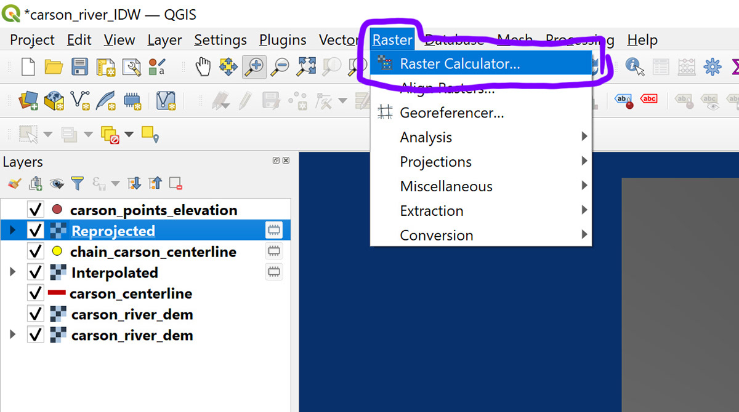Choose Georeferencer from Raster menu

[481, 113]
